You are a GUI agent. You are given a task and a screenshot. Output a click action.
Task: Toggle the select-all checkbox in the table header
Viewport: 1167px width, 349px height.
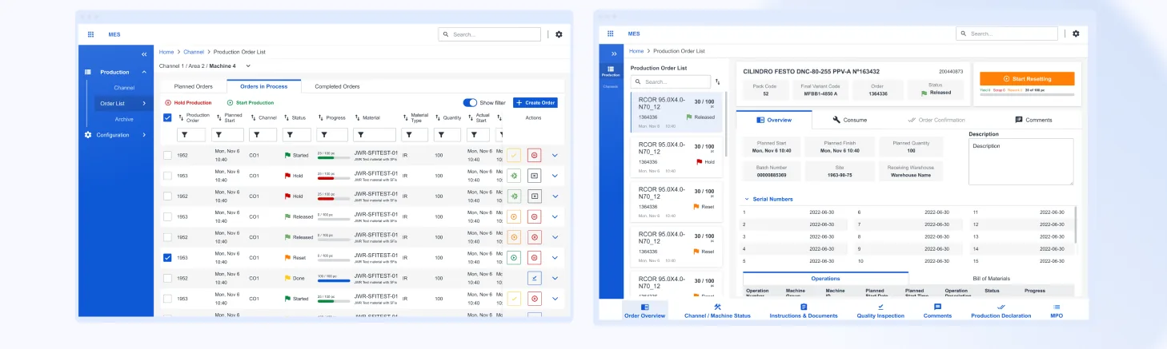coord(167,117)
